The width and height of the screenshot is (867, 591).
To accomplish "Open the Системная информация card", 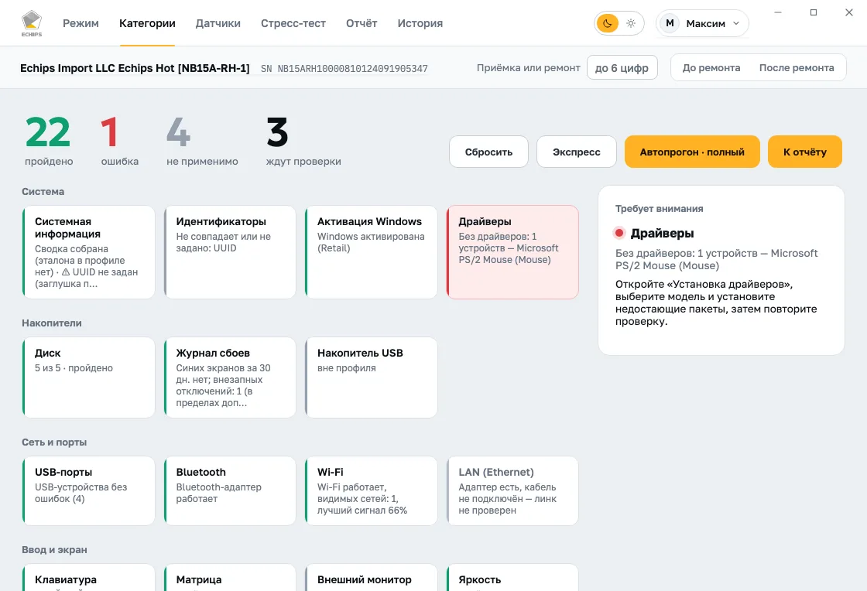I will 88,252.
